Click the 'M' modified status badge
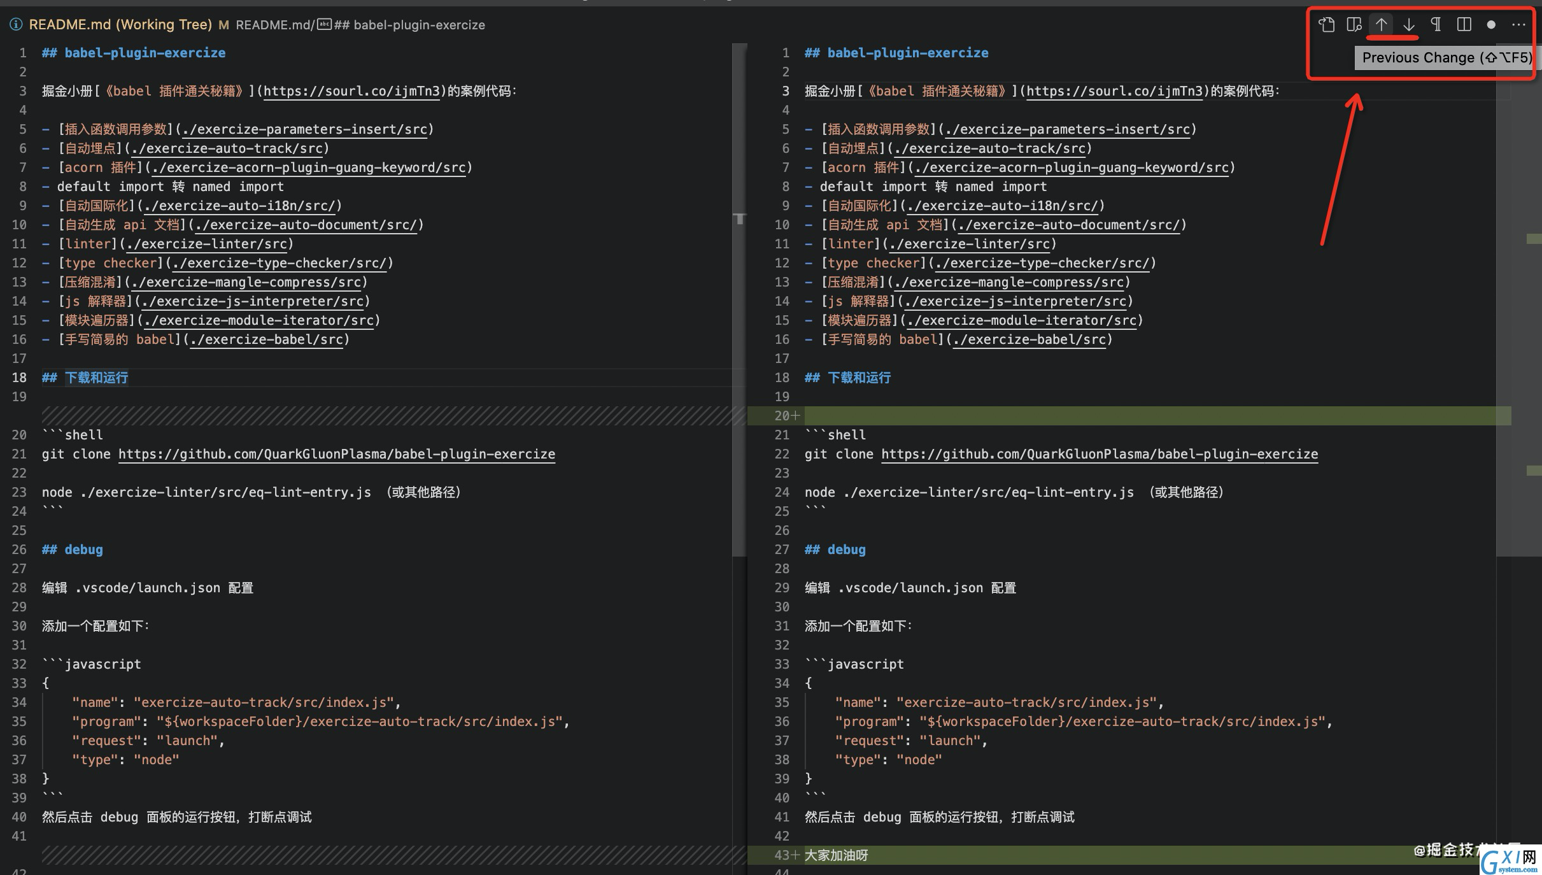 223,25
